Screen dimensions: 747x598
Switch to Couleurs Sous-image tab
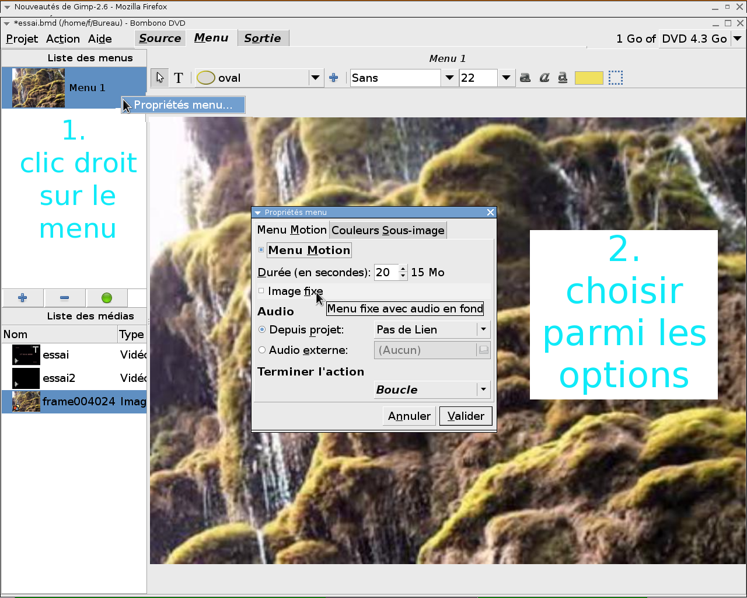point(388,230)
